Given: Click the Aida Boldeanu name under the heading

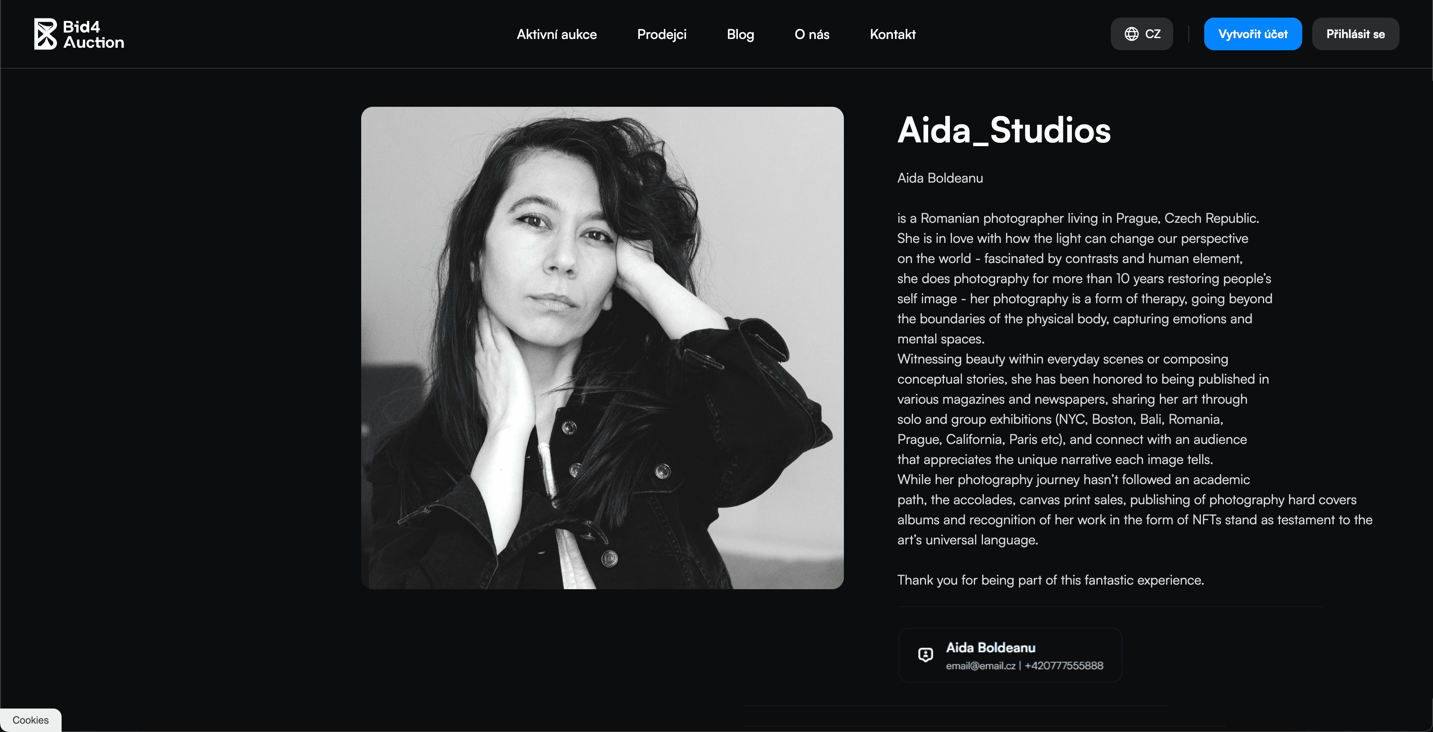Looking at the screenshot, I should point(939,178).
